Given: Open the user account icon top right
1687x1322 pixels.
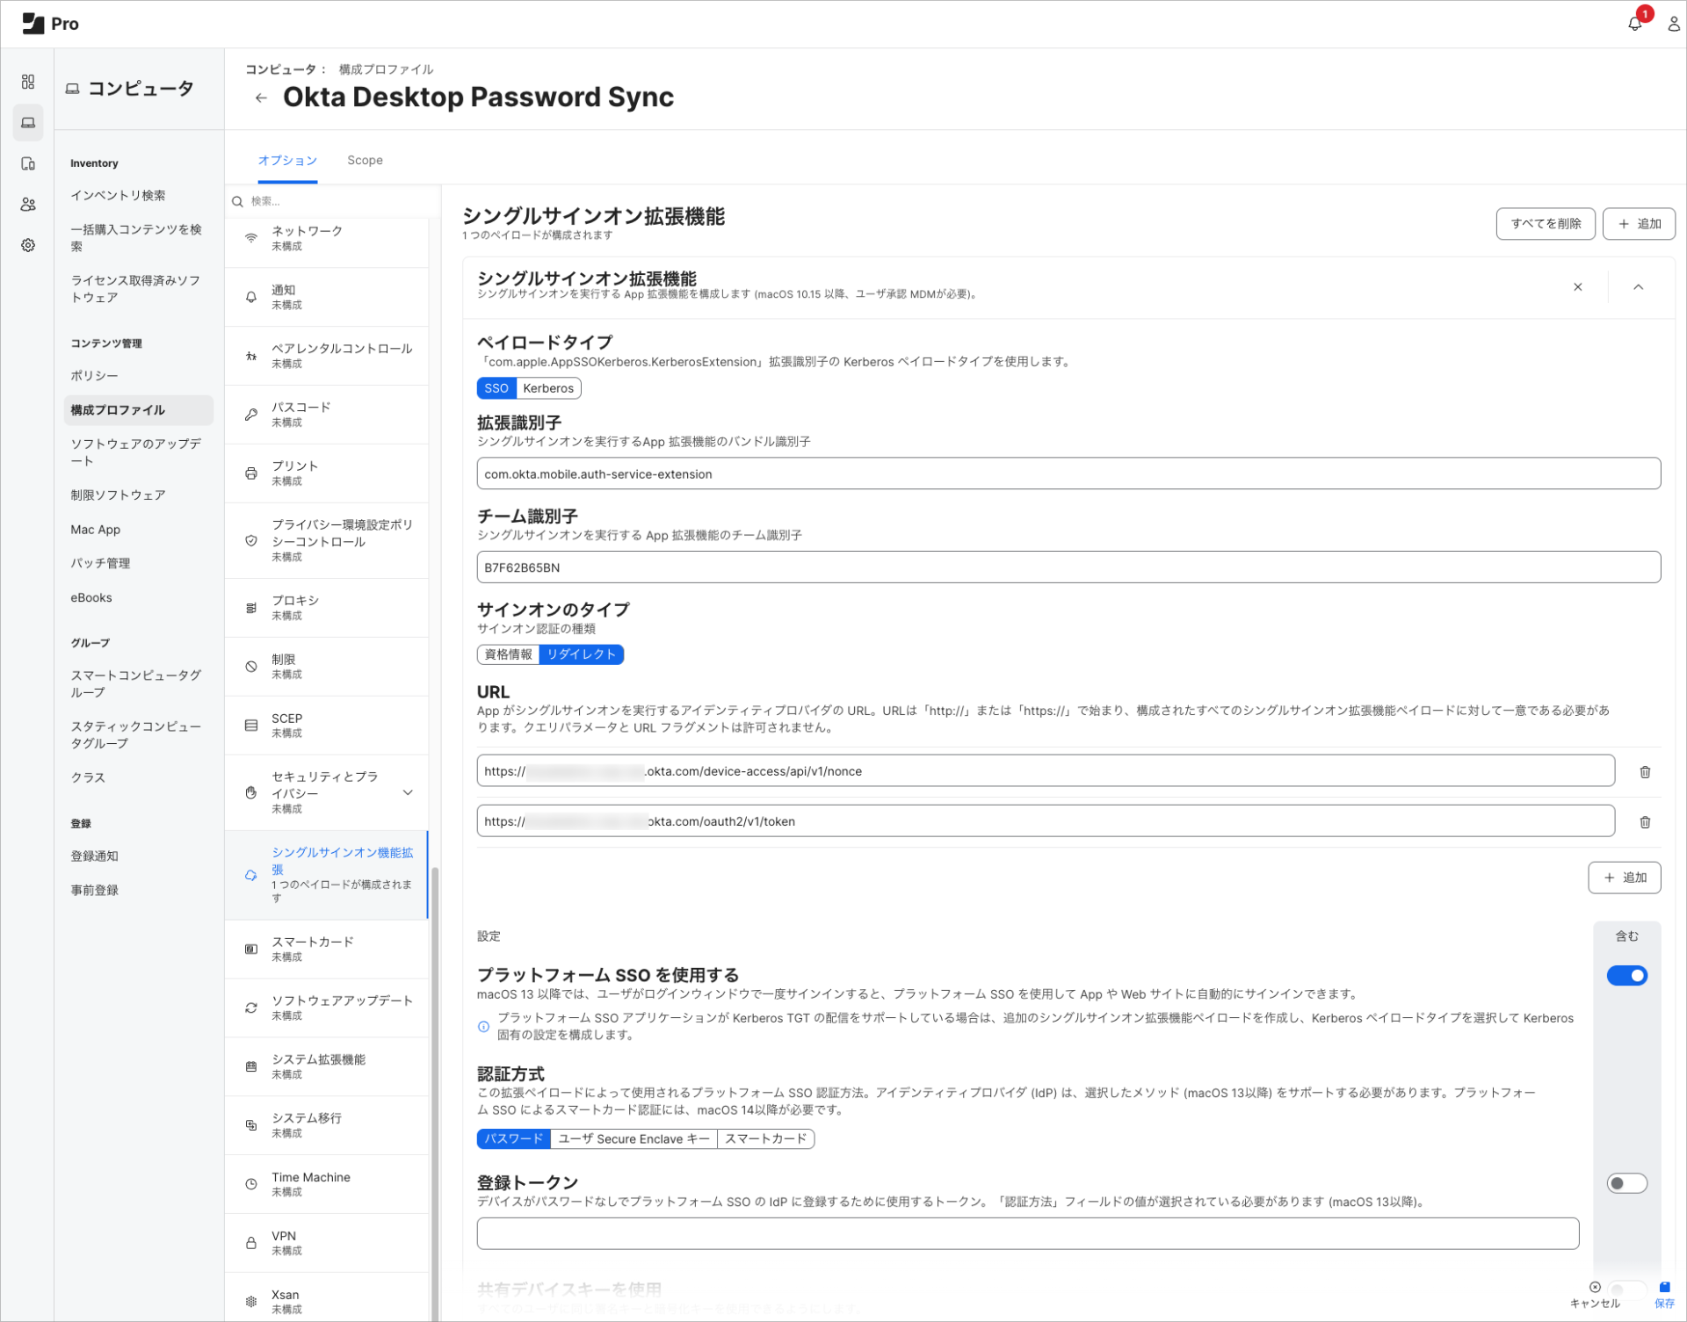Looking at the screenshot, I should [x=1673, y=24].
